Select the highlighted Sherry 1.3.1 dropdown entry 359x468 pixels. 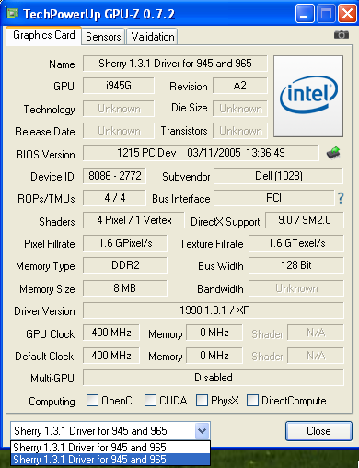click(110, 460)
